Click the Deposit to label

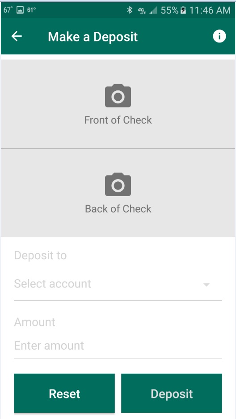(x=40, y=256)
